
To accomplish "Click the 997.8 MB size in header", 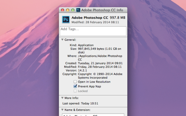I will click(117, 18).
